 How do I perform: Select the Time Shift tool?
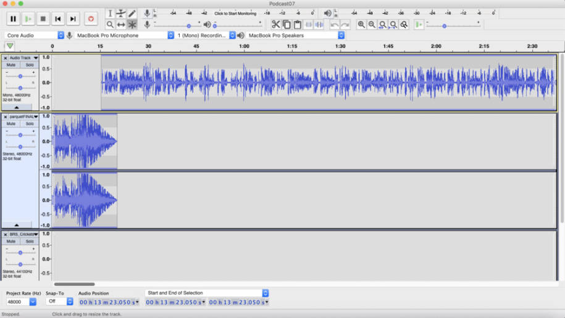121,25
